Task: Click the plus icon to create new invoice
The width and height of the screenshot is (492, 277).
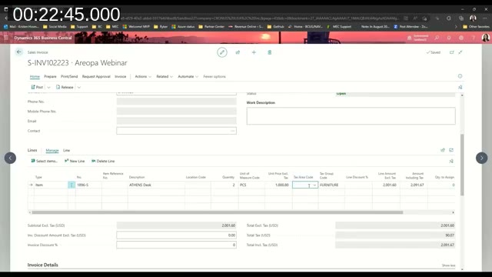Action: pos(254,52)
